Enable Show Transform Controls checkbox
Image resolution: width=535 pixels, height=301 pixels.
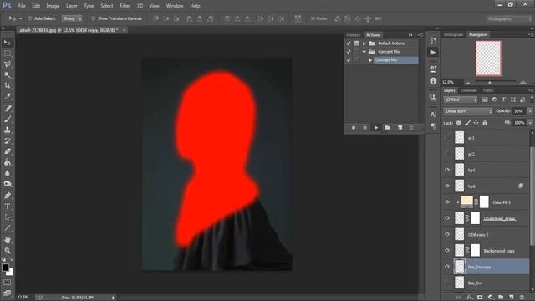pos(93,18)
